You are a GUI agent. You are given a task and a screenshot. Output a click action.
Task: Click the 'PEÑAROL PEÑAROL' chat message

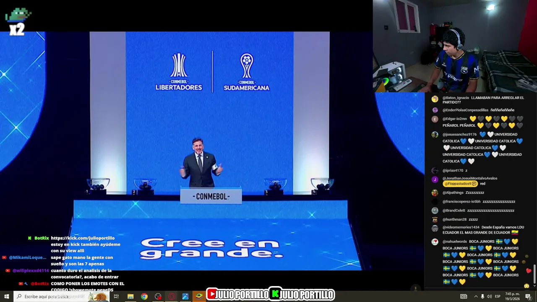(x=459, y=125)
